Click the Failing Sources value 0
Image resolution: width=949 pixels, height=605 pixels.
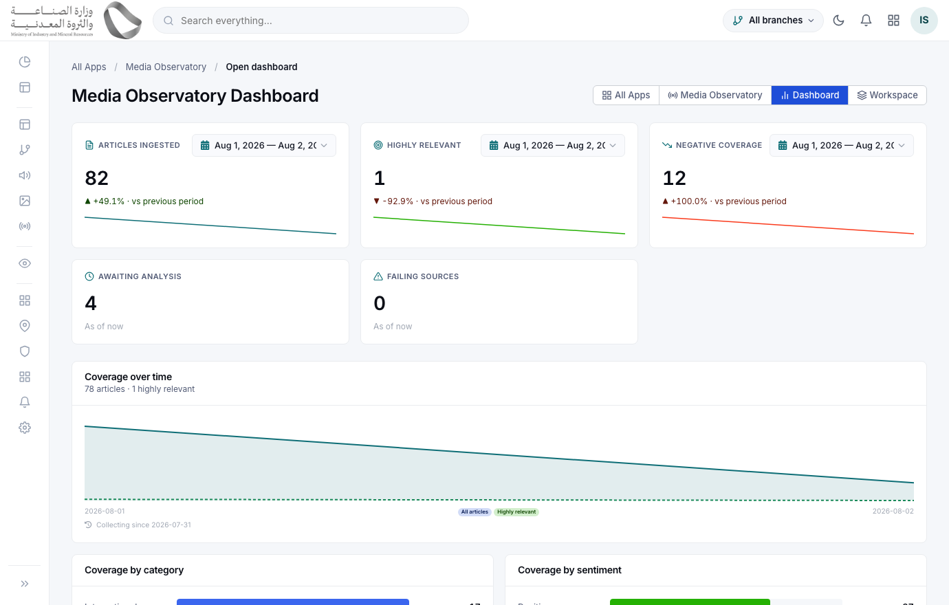(380, 303)
